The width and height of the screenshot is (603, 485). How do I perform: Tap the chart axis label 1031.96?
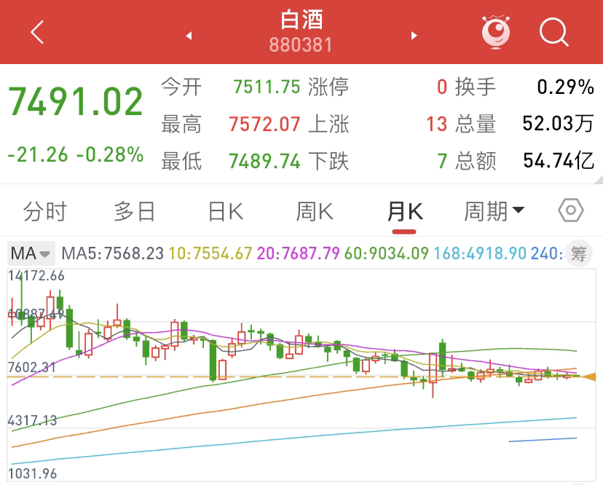pyautogui.click(x=32, y=473)
